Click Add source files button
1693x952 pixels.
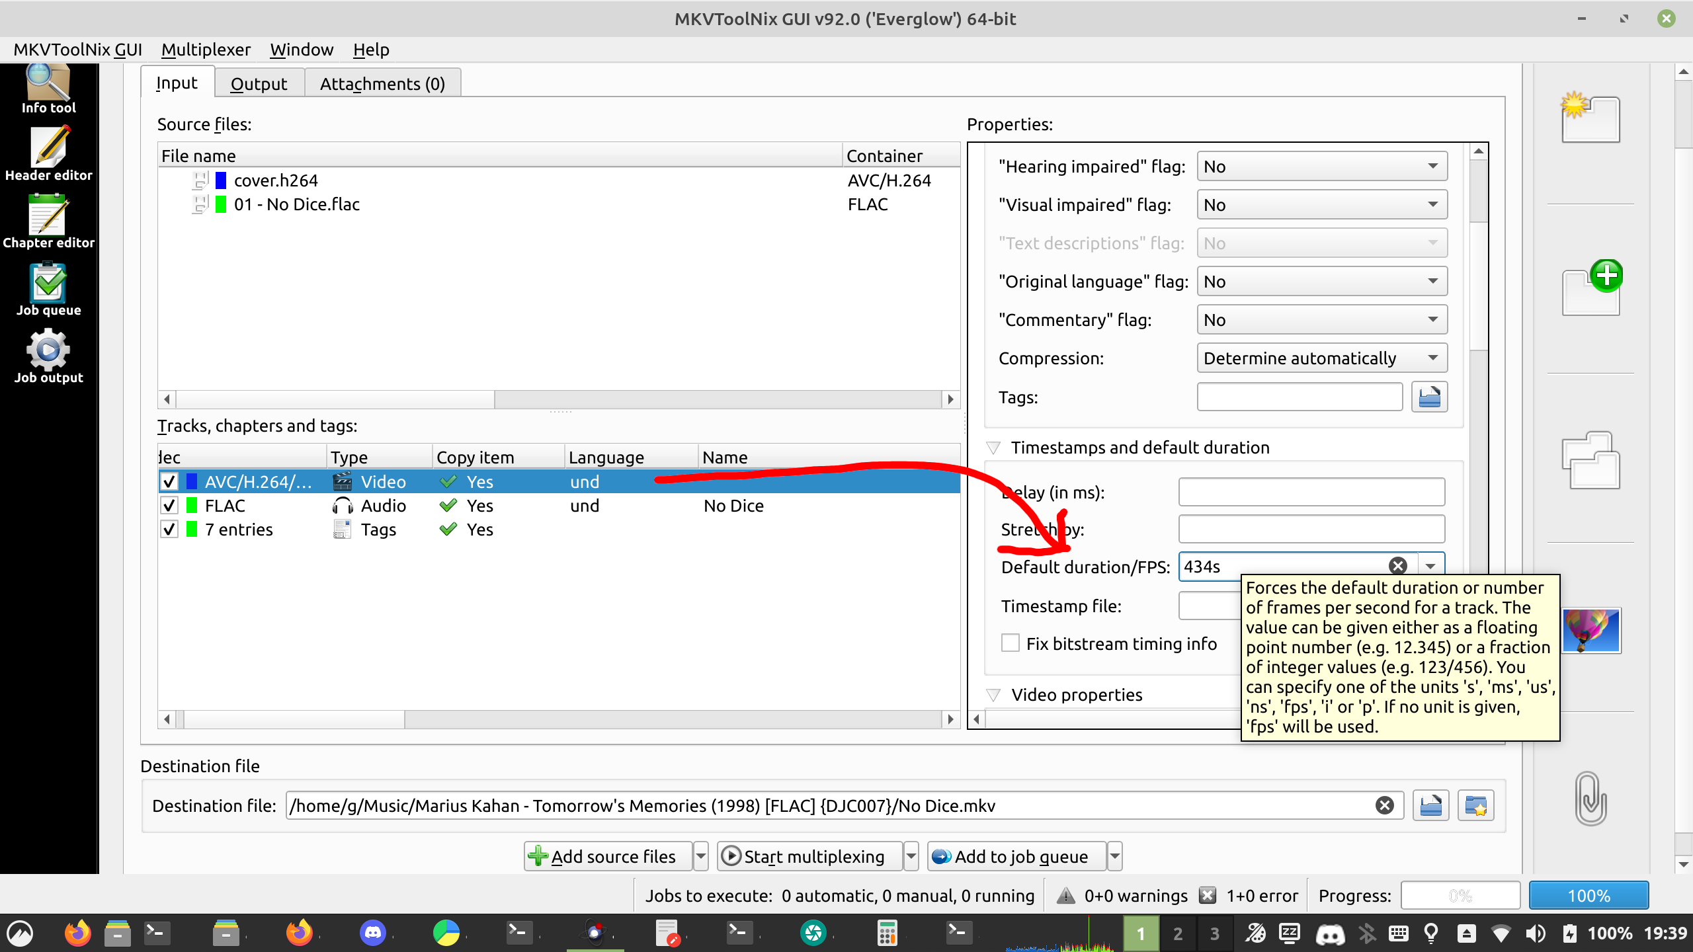(x=608, y=856)
